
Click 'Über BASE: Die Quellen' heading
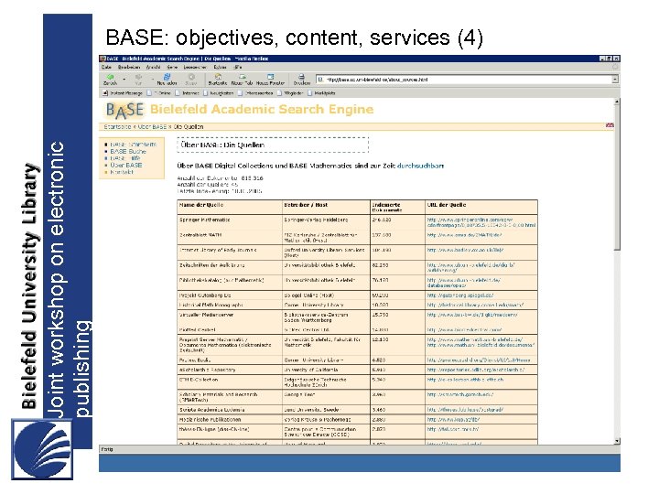point(222,145)
